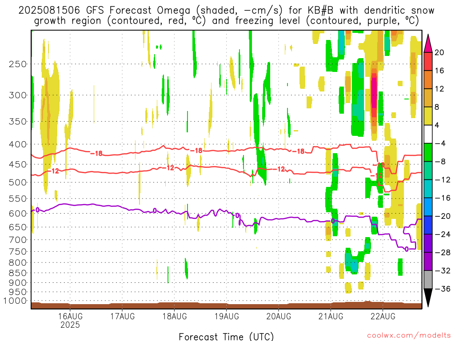Click the 400 pressure level label
The width and height of the screenshot is (455, 341).
tap(18, 144)
